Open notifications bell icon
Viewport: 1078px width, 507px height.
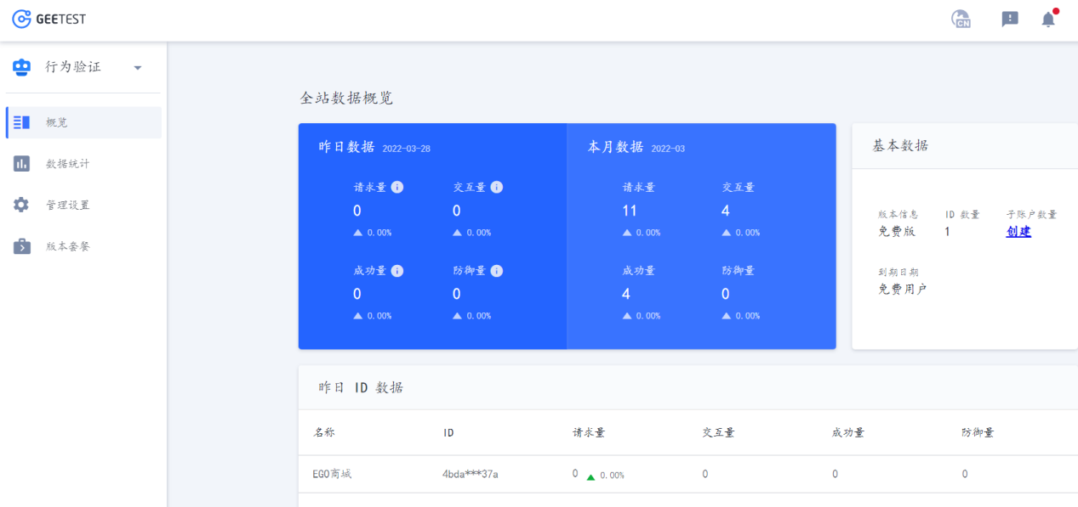1048,19
